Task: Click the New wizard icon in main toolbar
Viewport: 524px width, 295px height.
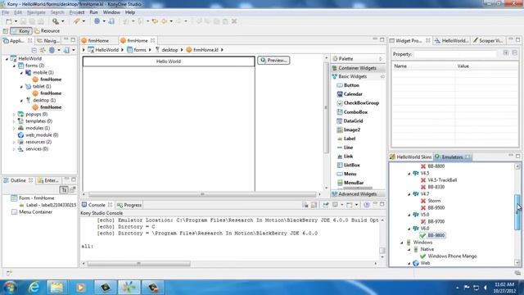Action: [9, 21]
